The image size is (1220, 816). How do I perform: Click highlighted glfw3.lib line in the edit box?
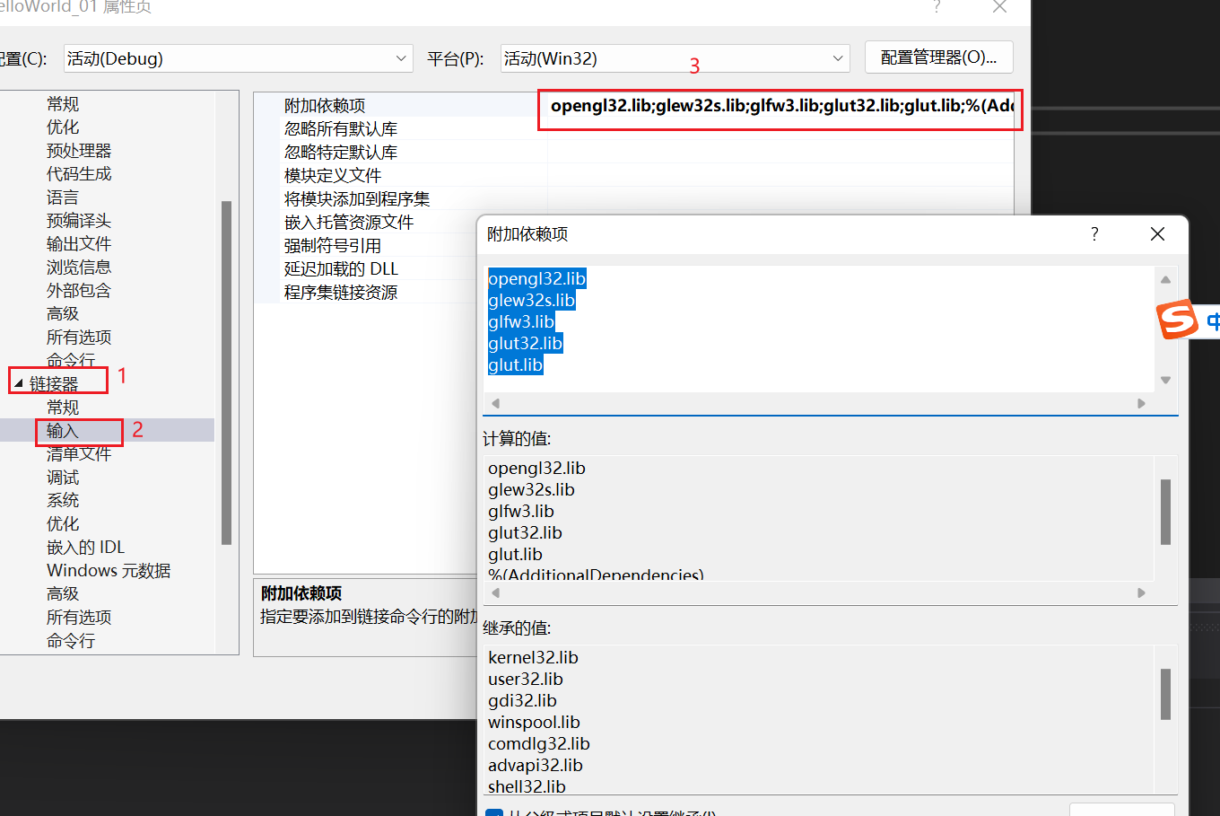(x=521, y=322)
